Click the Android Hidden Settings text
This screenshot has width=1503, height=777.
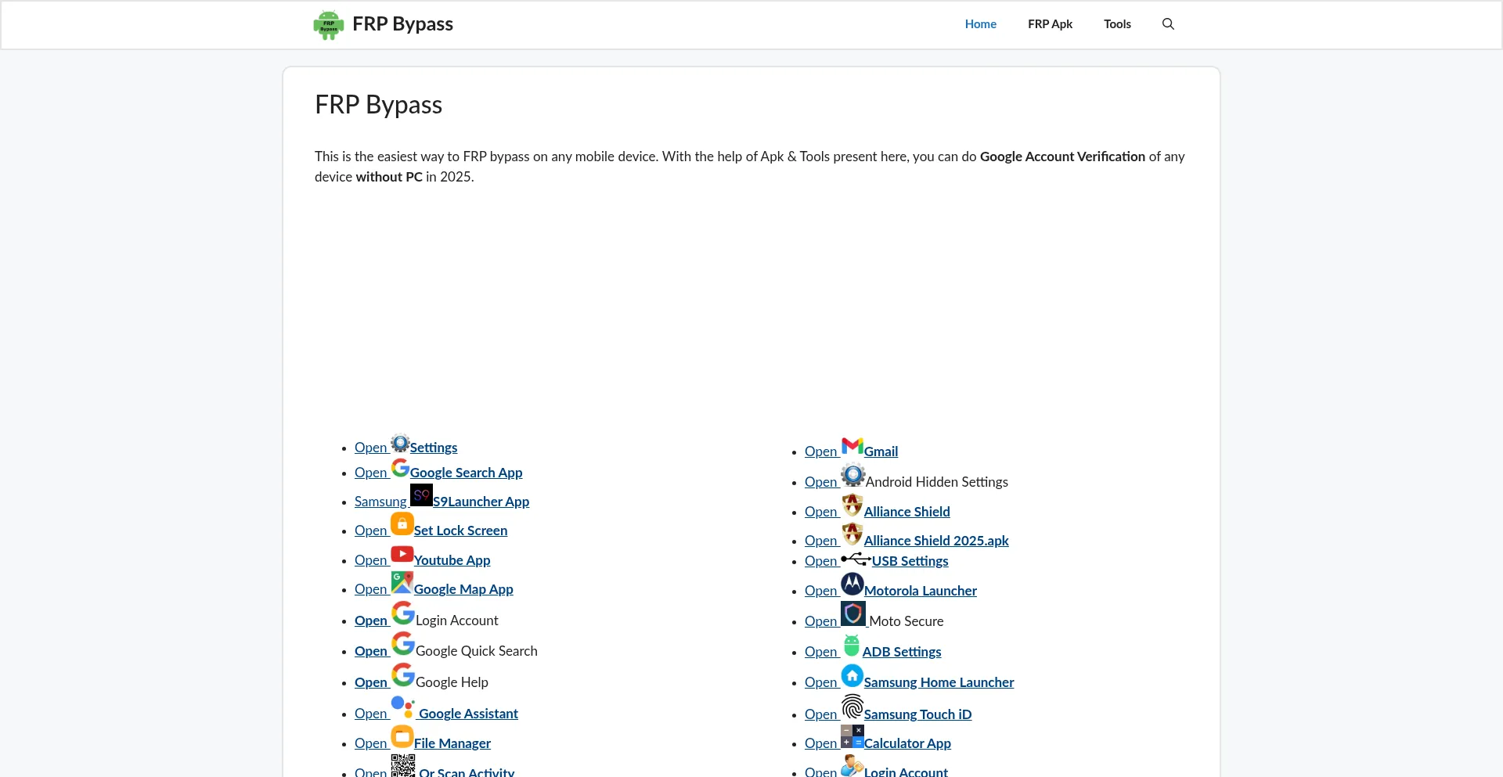point(937,482)
